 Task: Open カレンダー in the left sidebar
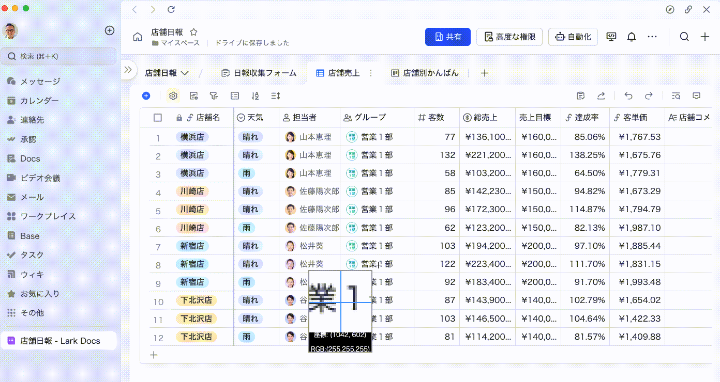pos(39,101)
